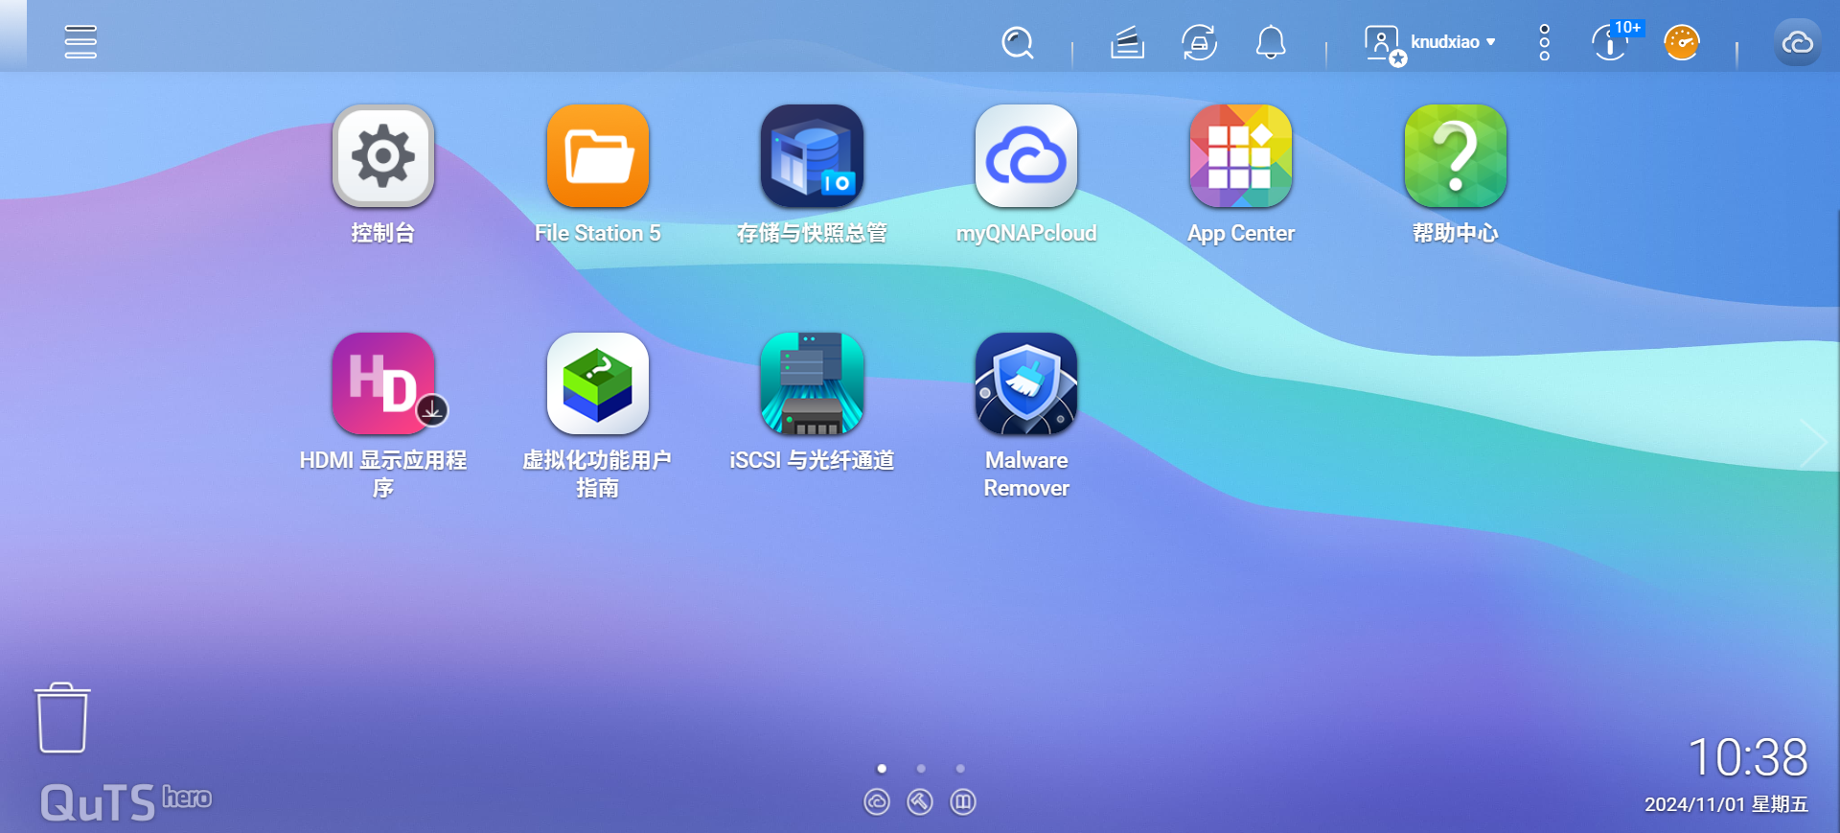The width and height of the screenshot is (1840, 833).
Task: Click the user account avatar icon
Action: pos(1384,44)
